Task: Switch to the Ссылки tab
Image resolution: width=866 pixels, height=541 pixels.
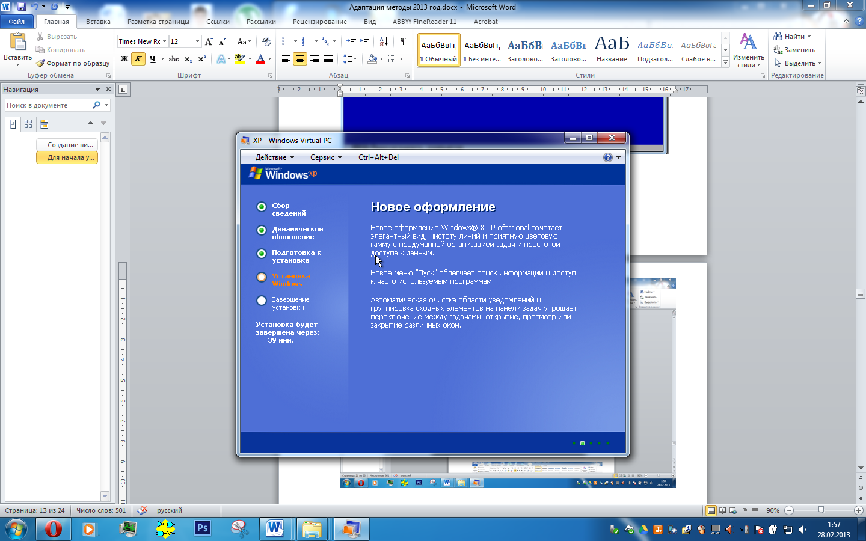Action: (218, 22)
